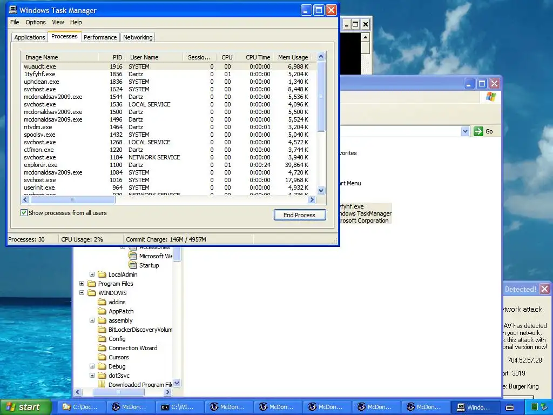The height and width of the screenshot is (415, 553).
Task: Switch to the Networking tab
Action: tap(138, 37)
